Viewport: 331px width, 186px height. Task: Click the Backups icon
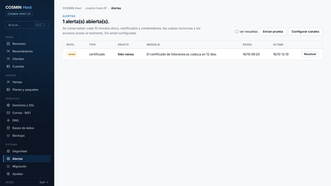click(8, 135)
